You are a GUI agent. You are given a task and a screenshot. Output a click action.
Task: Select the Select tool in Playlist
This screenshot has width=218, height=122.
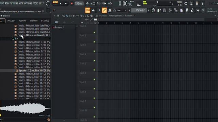[84, 16]
